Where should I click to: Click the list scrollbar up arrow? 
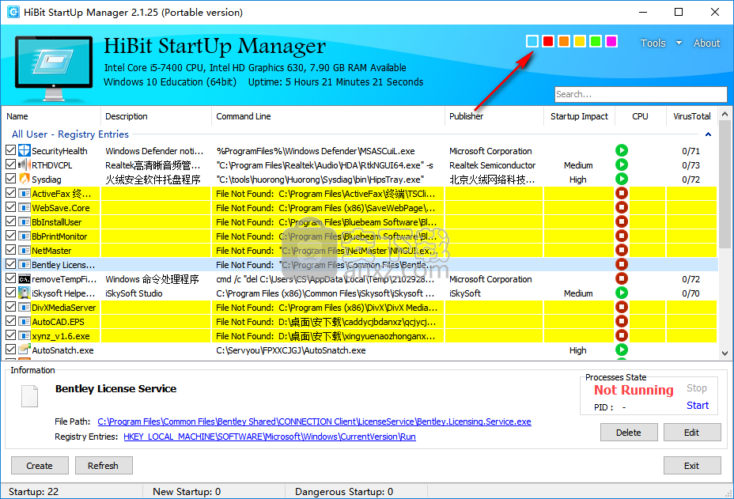pyautogui.click(x=725, y=114)
